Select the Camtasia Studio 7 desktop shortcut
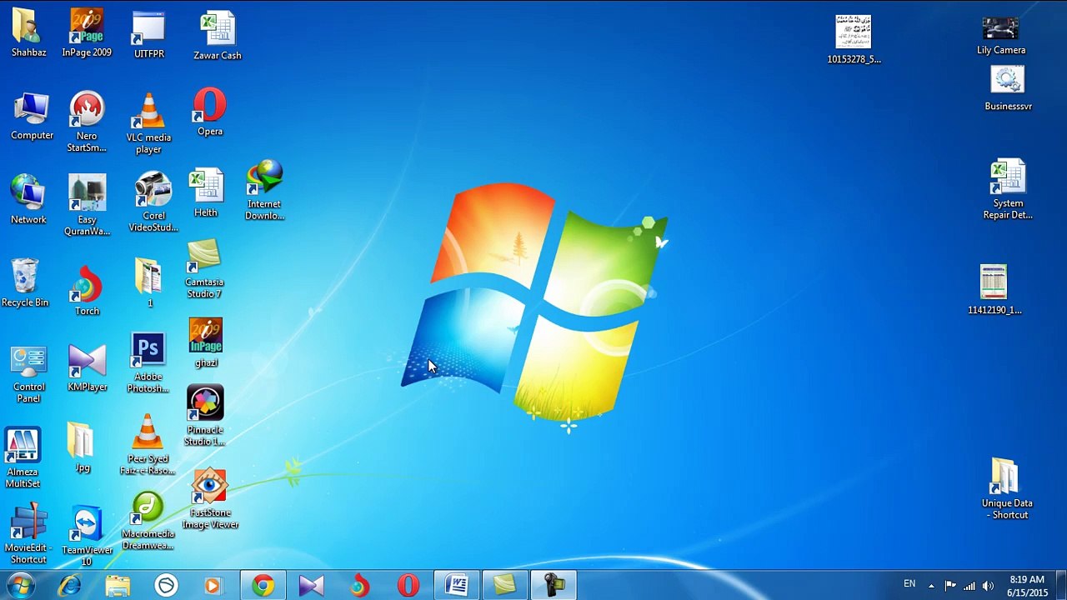1067x600 pixels. pos(204,269)
